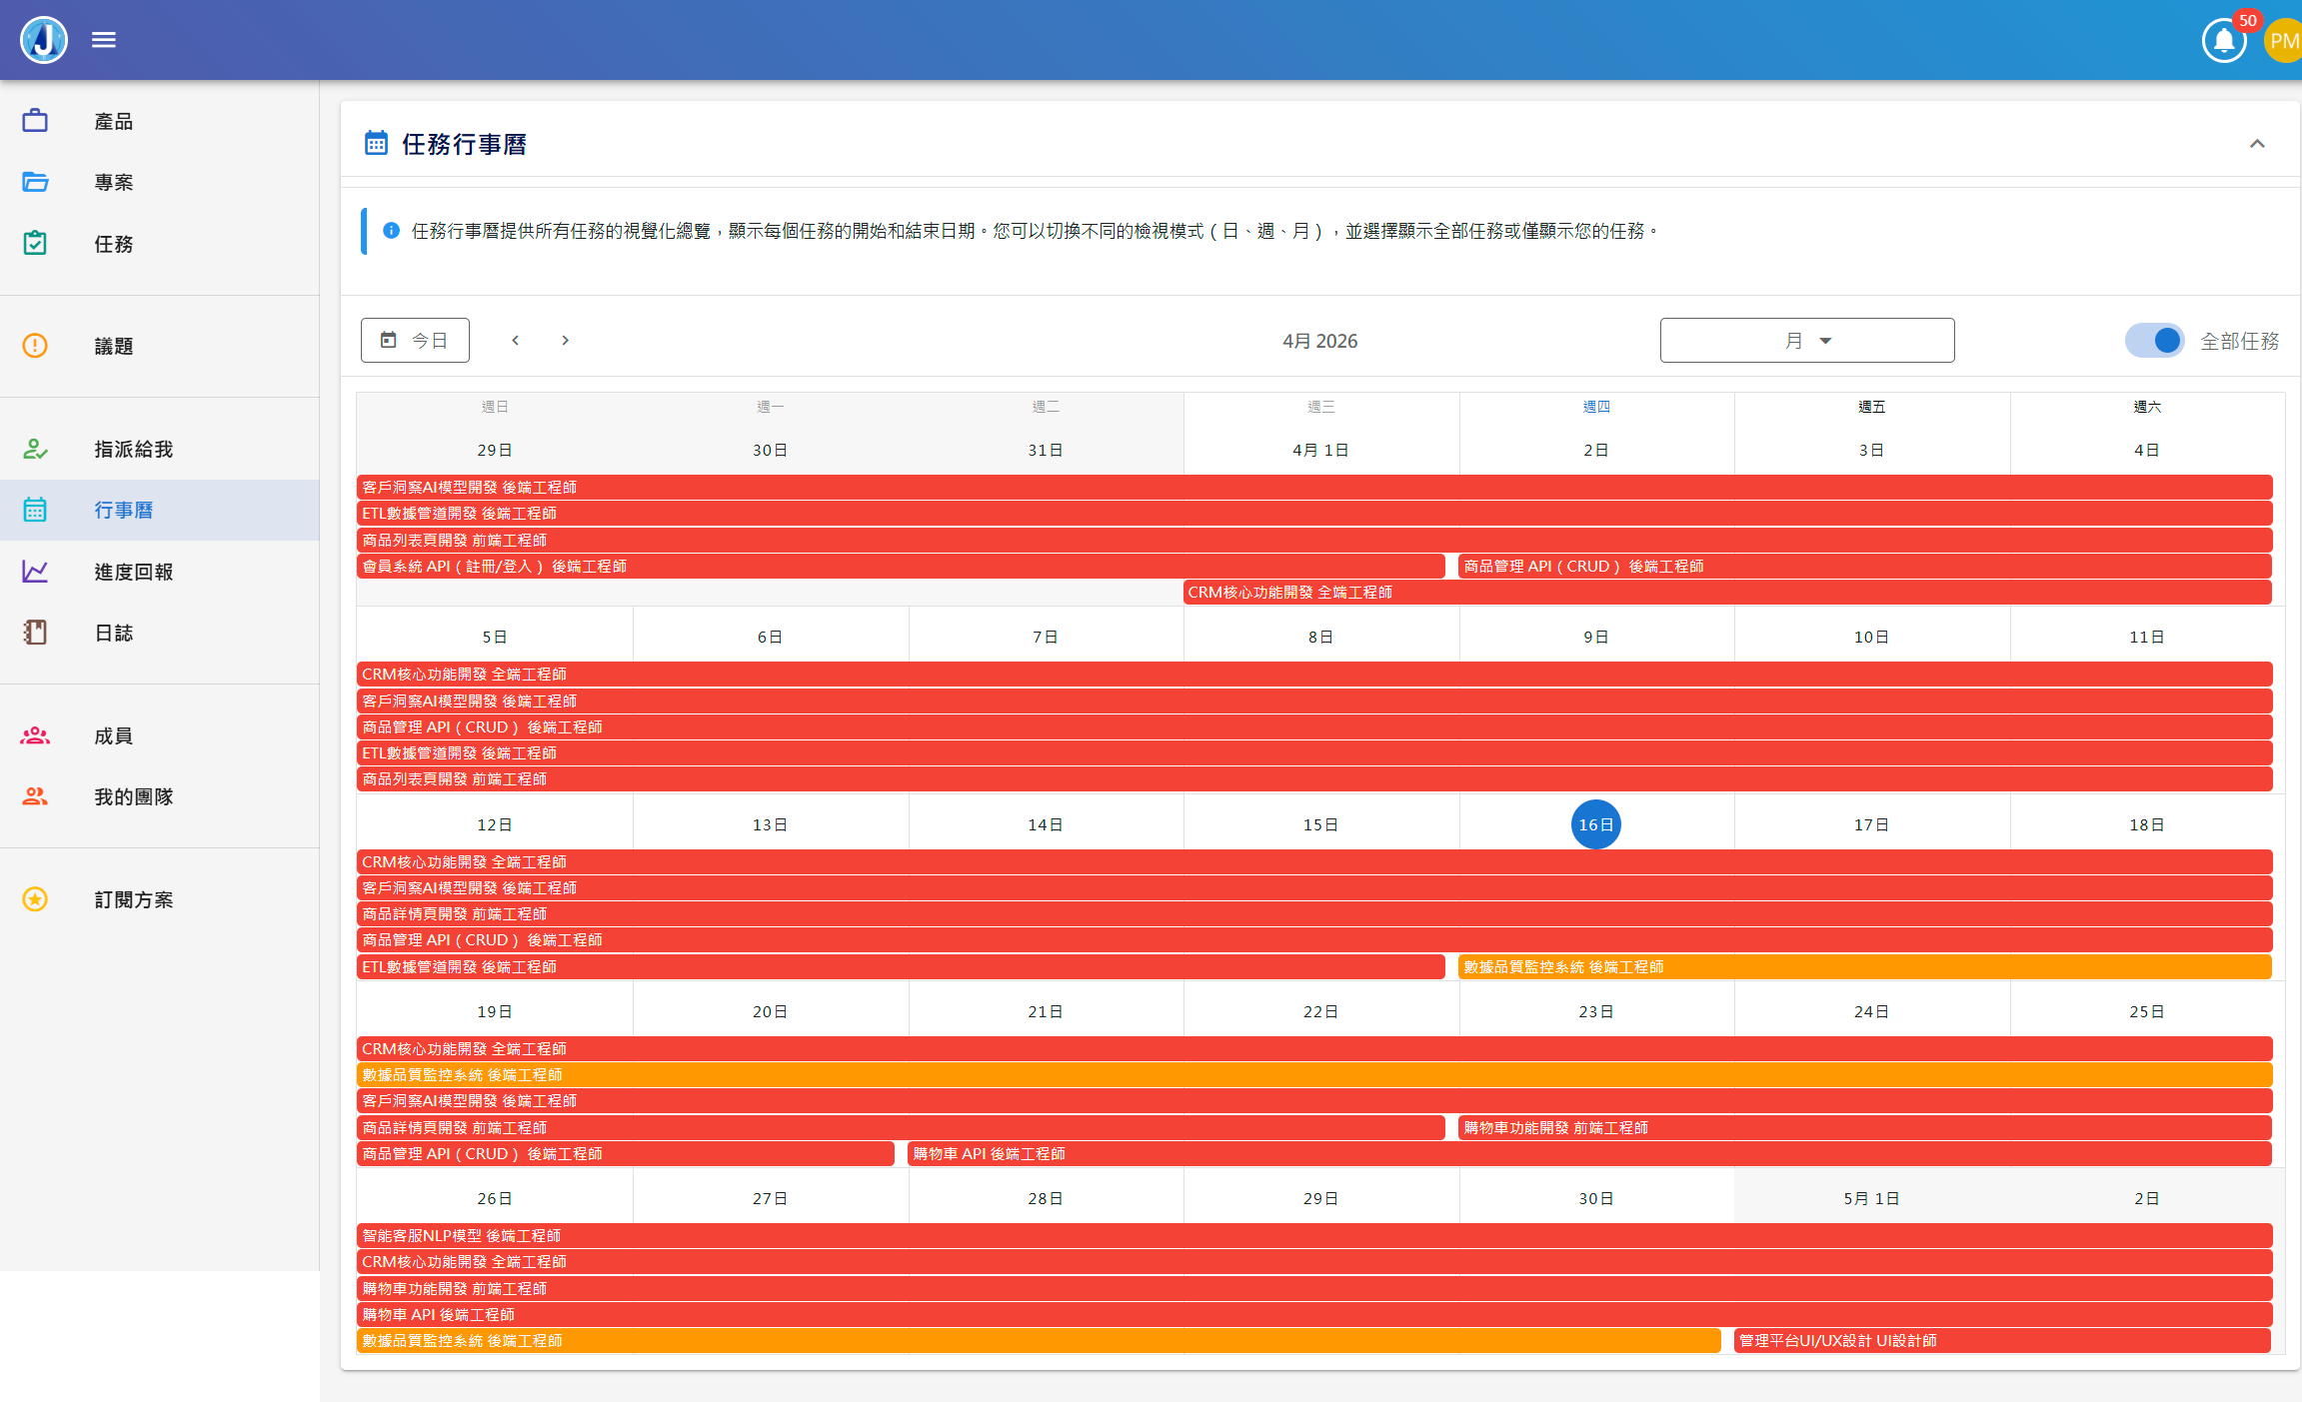Screen dimensions: 2302x1402
Task: Go to the previous month
Action: pos(516,341)
